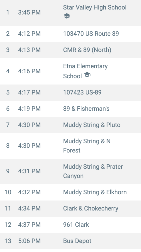This screenshot has height=252, width=141.
Task: Click the school icon beside Etna Elementary School
Action: pyautogui.click(x=87, y=75)
